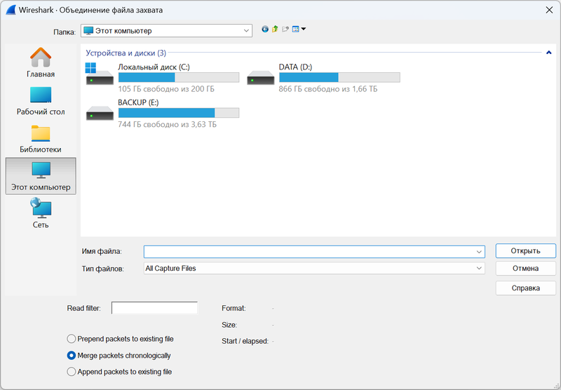The height and width of the screenshot is (390, 561).
Task: Click the text 105 ГБ свободно из 200 ГБ
Action: (166, 89)
